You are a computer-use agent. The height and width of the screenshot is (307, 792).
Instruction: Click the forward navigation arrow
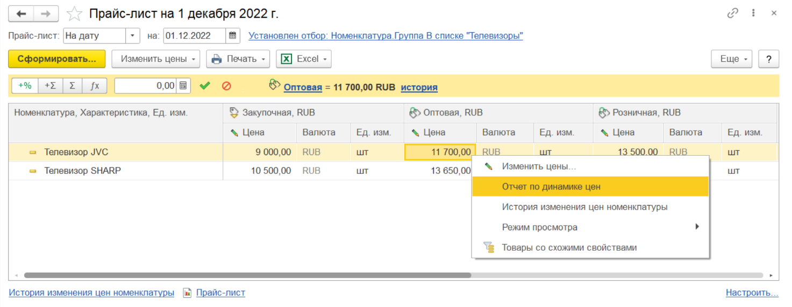point(46,13)
